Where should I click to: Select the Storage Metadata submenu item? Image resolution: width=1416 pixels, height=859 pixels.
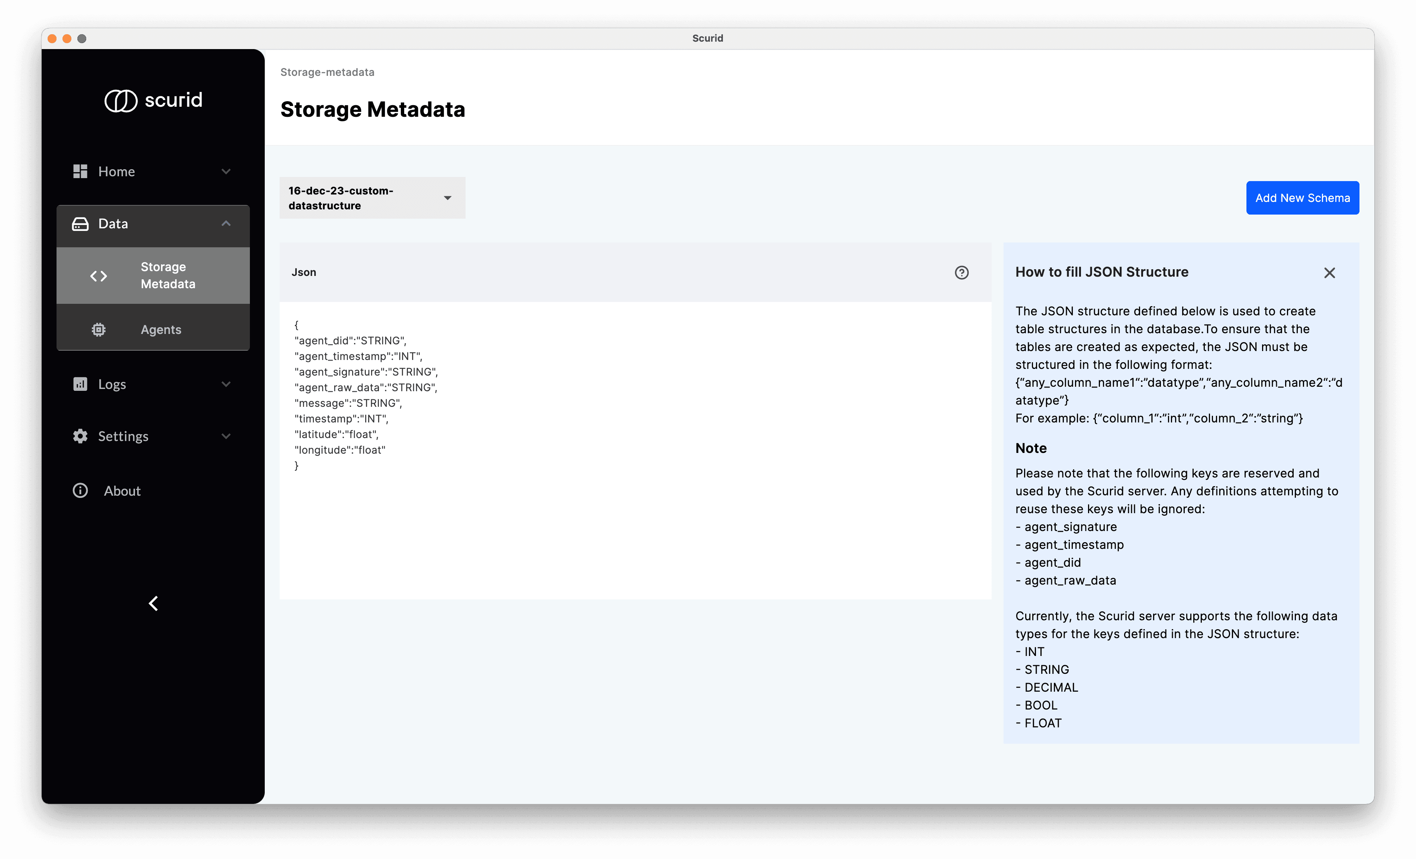168,275
